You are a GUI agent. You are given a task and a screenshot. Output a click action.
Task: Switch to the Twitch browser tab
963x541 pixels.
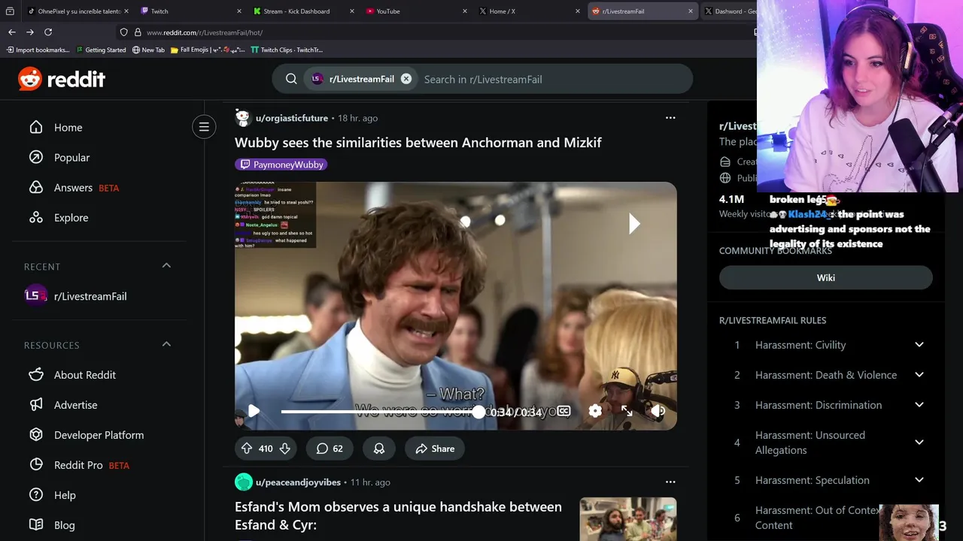[x=191, y=11]
